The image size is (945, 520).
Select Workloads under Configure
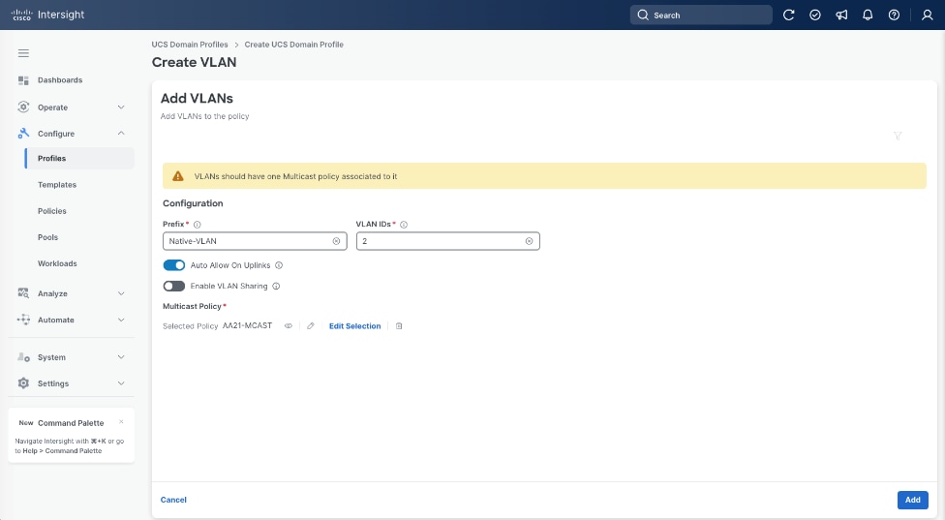57,263
